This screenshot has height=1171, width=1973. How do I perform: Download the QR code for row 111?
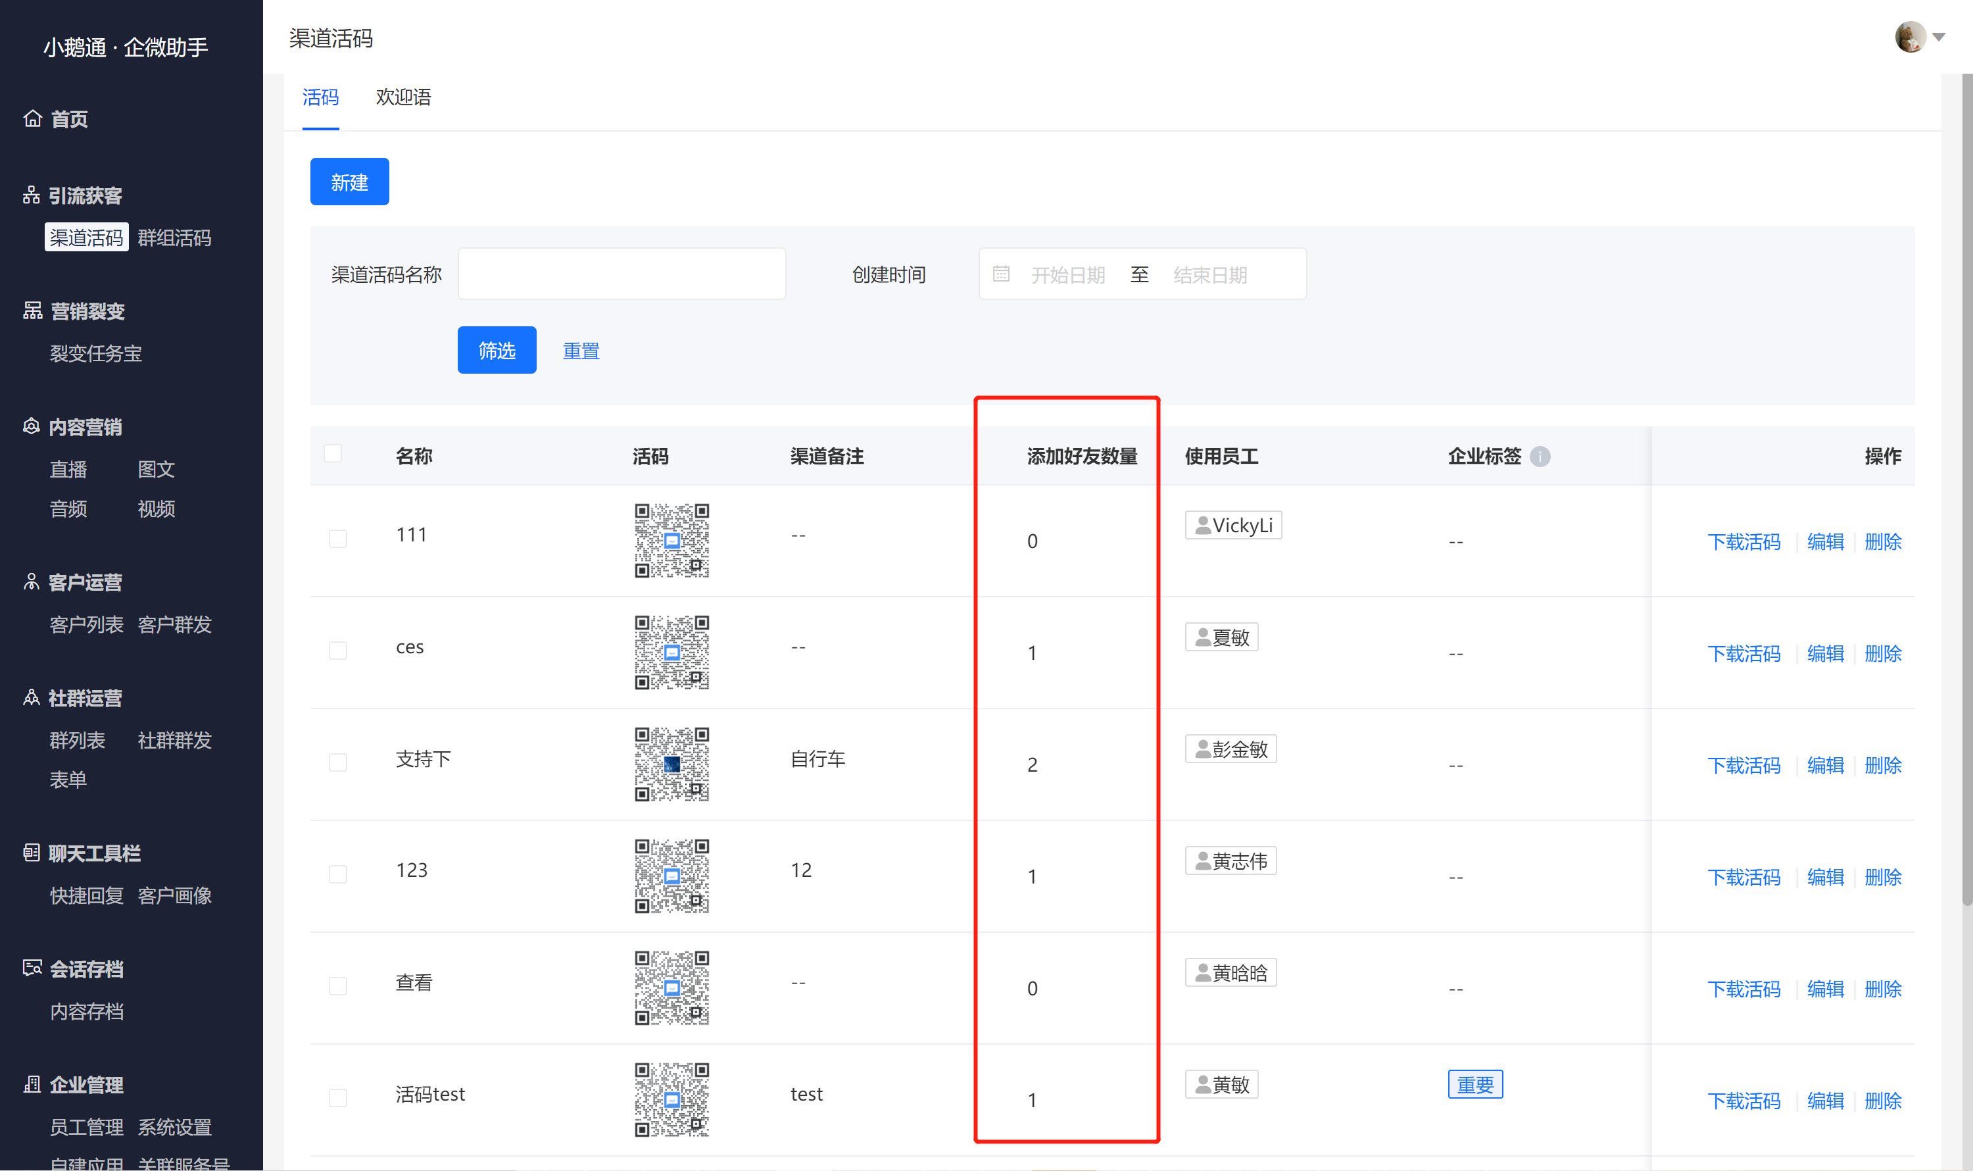click(1743, 541)
